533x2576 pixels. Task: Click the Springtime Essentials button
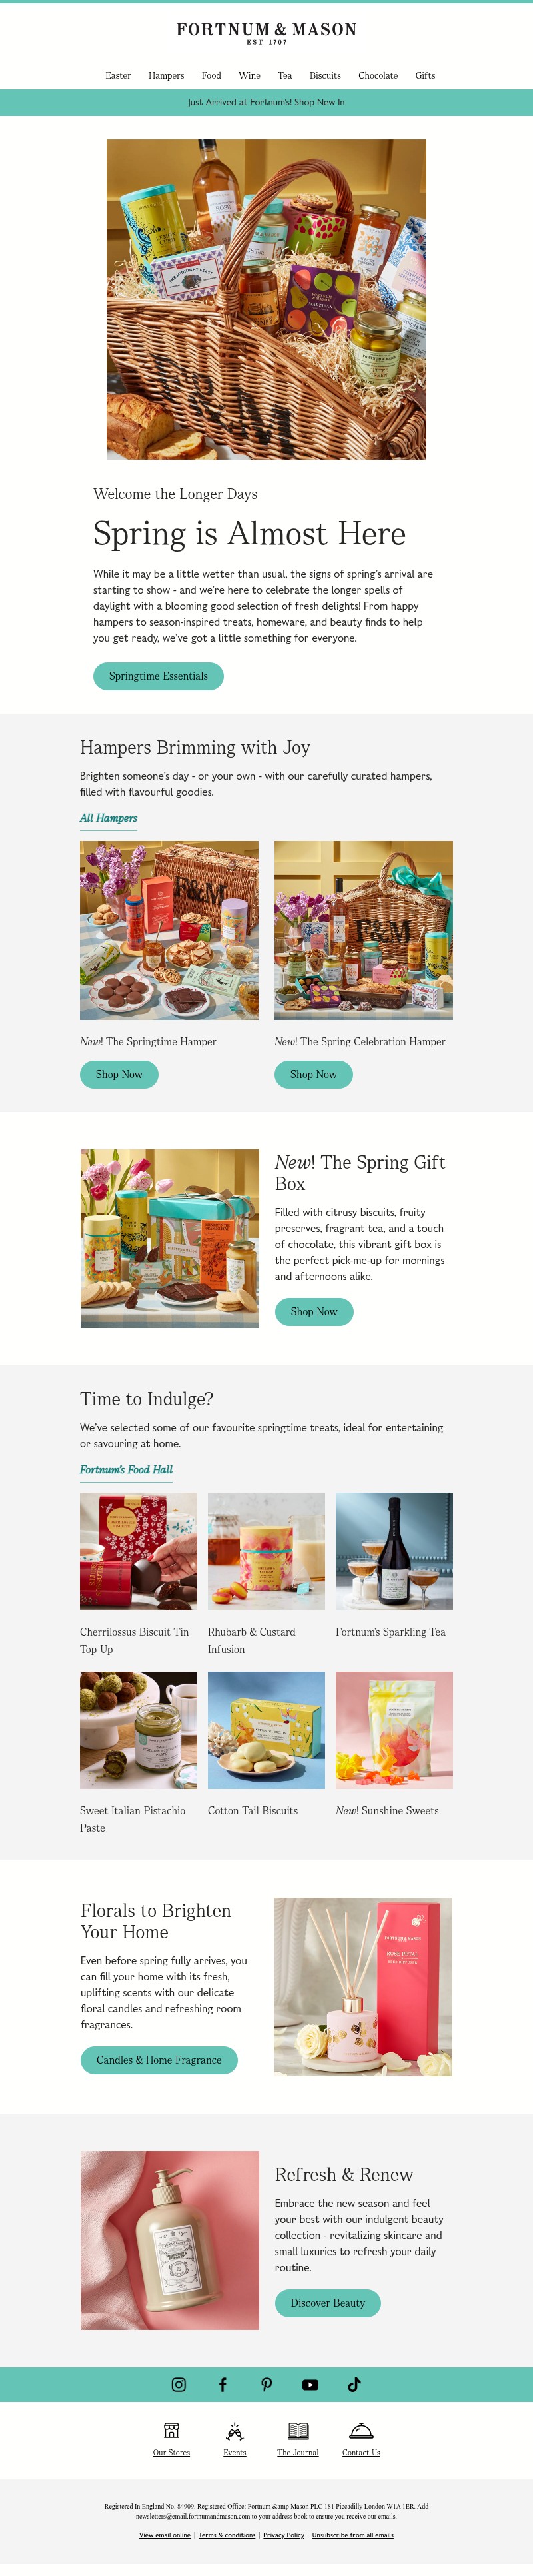pyautogui.click(x=159, y=676)
